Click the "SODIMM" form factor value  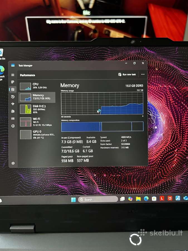pos(126,144)
